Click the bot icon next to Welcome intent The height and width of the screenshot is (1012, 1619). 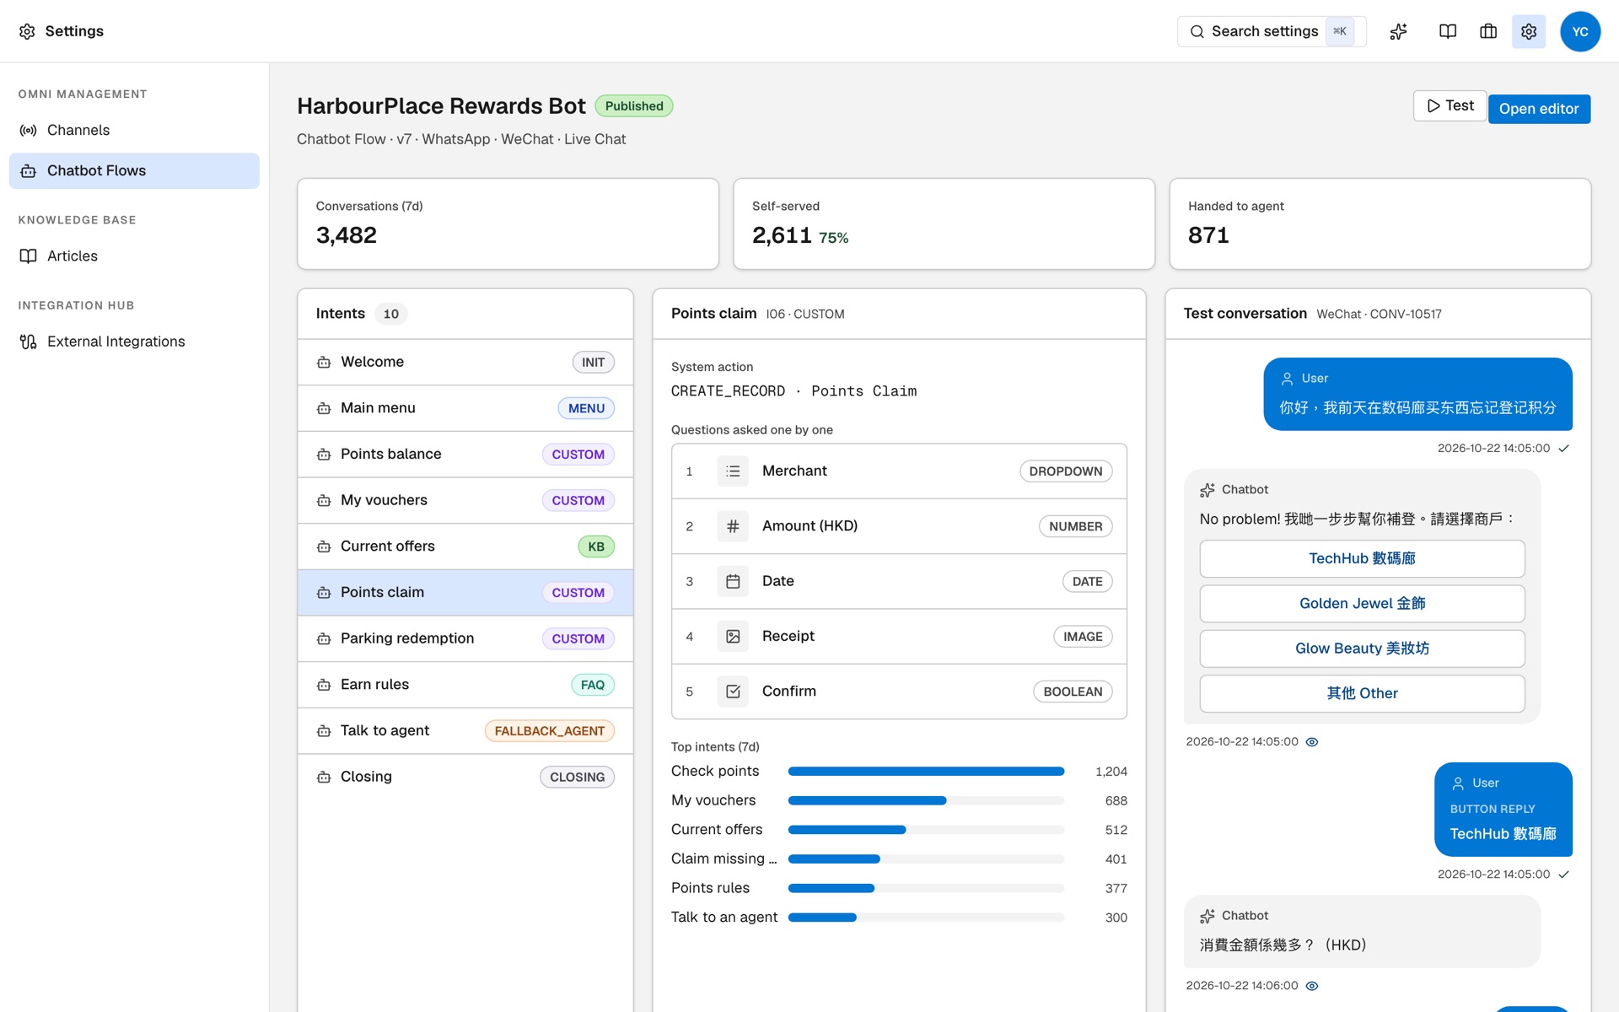point(324,363)
